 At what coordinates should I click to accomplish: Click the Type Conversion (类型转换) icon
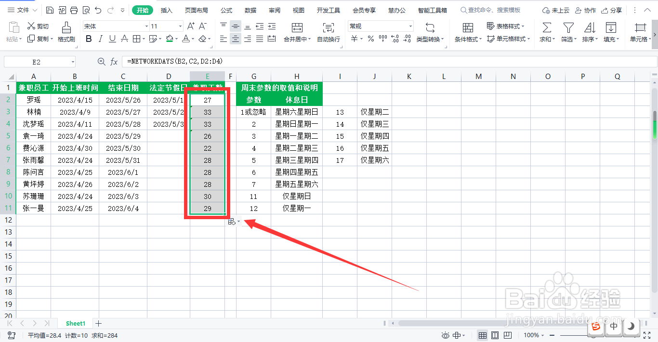point(430,28)
